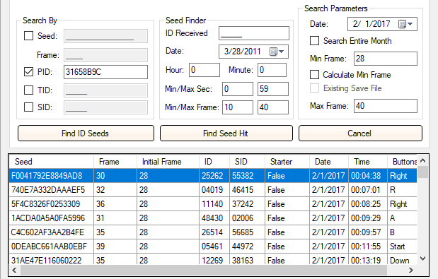The image size is (438, 279).
Task: Sort by the Starter column header
Action: pyautogui.click(x=287, y=162)
